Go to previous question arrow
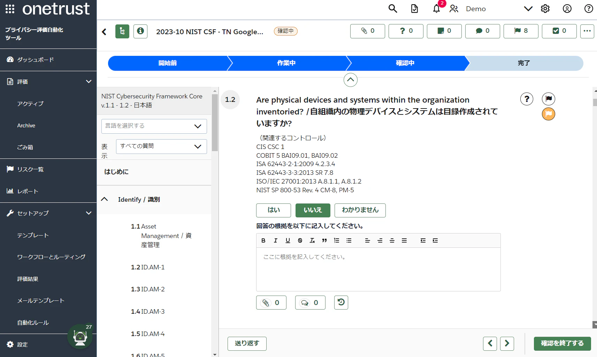This screenshot has width=597, height=357. pyautogui.click(x=490, y=343)
